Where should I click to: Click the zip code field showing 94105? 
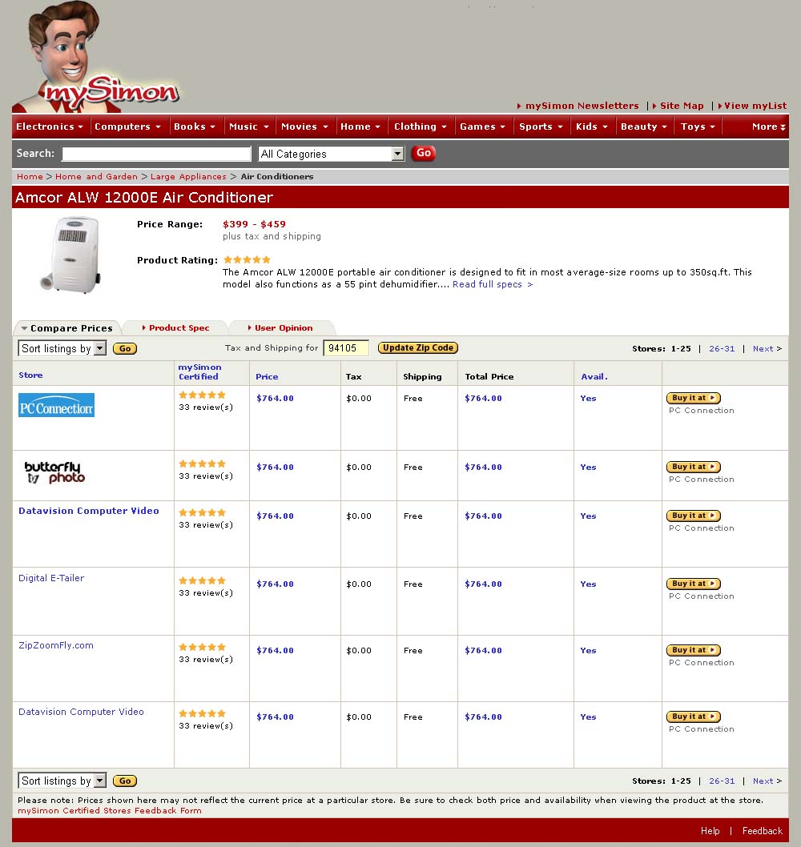[x=346, y=348]
